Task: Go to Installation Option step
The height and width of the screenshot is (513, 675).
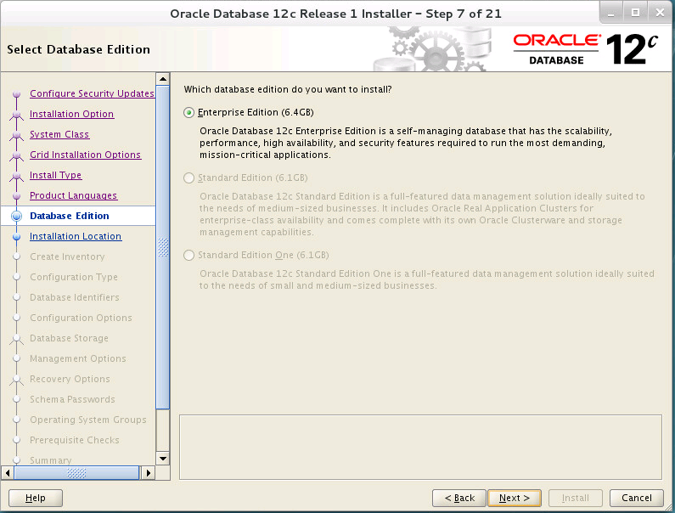Action: 72,114
